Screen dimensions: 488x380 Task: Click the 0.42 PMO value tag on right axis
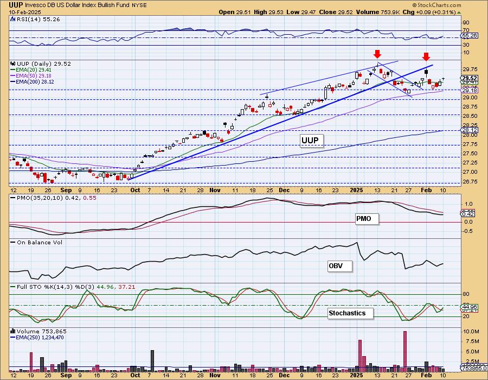tap(467, 214)
